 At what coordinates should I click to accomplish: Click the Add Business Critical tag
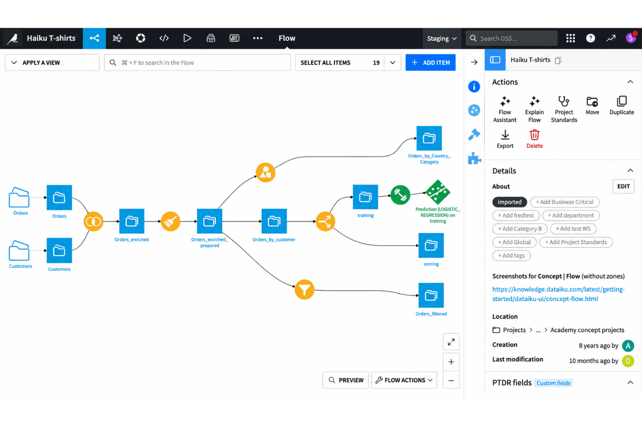click(565, 202)
